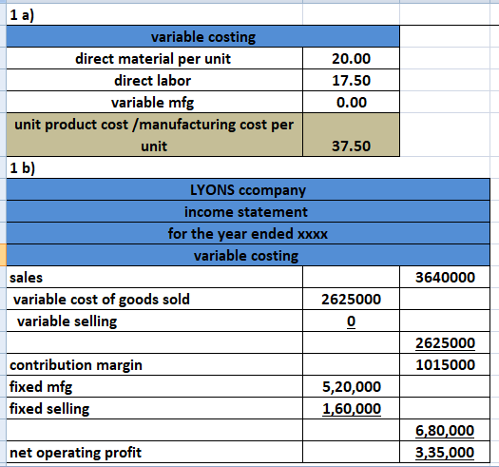The height and width of the screenshot is (467, 499).
Task: Select the value 20.00
Action: click(x=351, y=59)
